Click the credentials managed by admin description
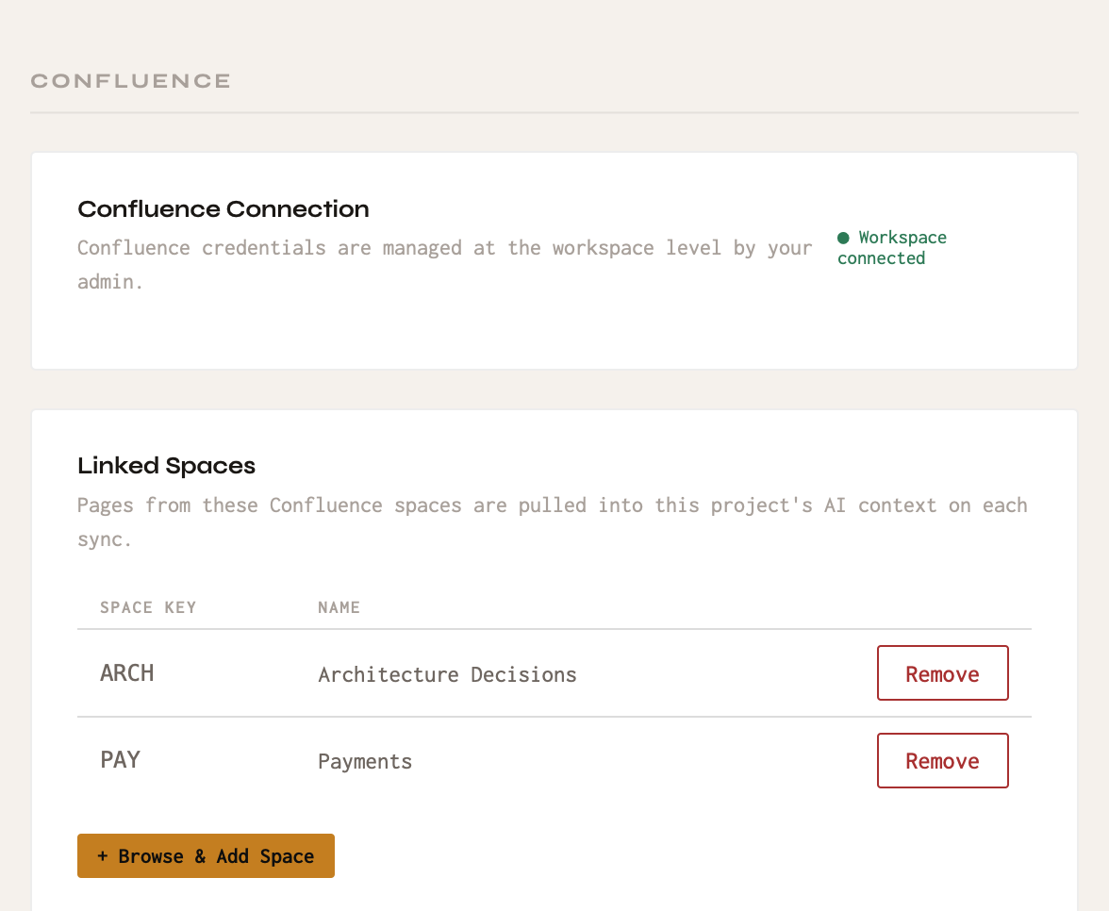 click(x=445, y=264)
